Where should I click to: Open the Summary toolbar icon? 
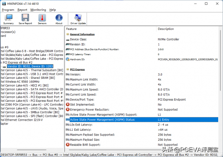9,19
